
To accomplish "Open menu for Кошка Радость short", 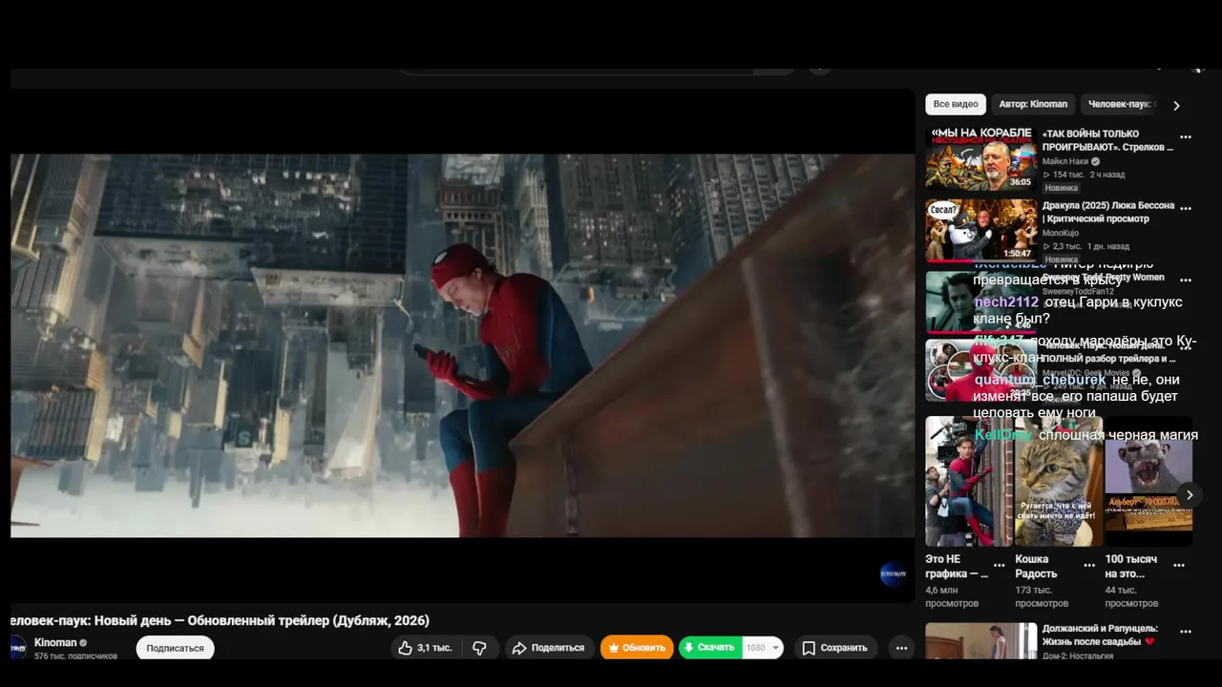I will click(x=1089, y=565).
